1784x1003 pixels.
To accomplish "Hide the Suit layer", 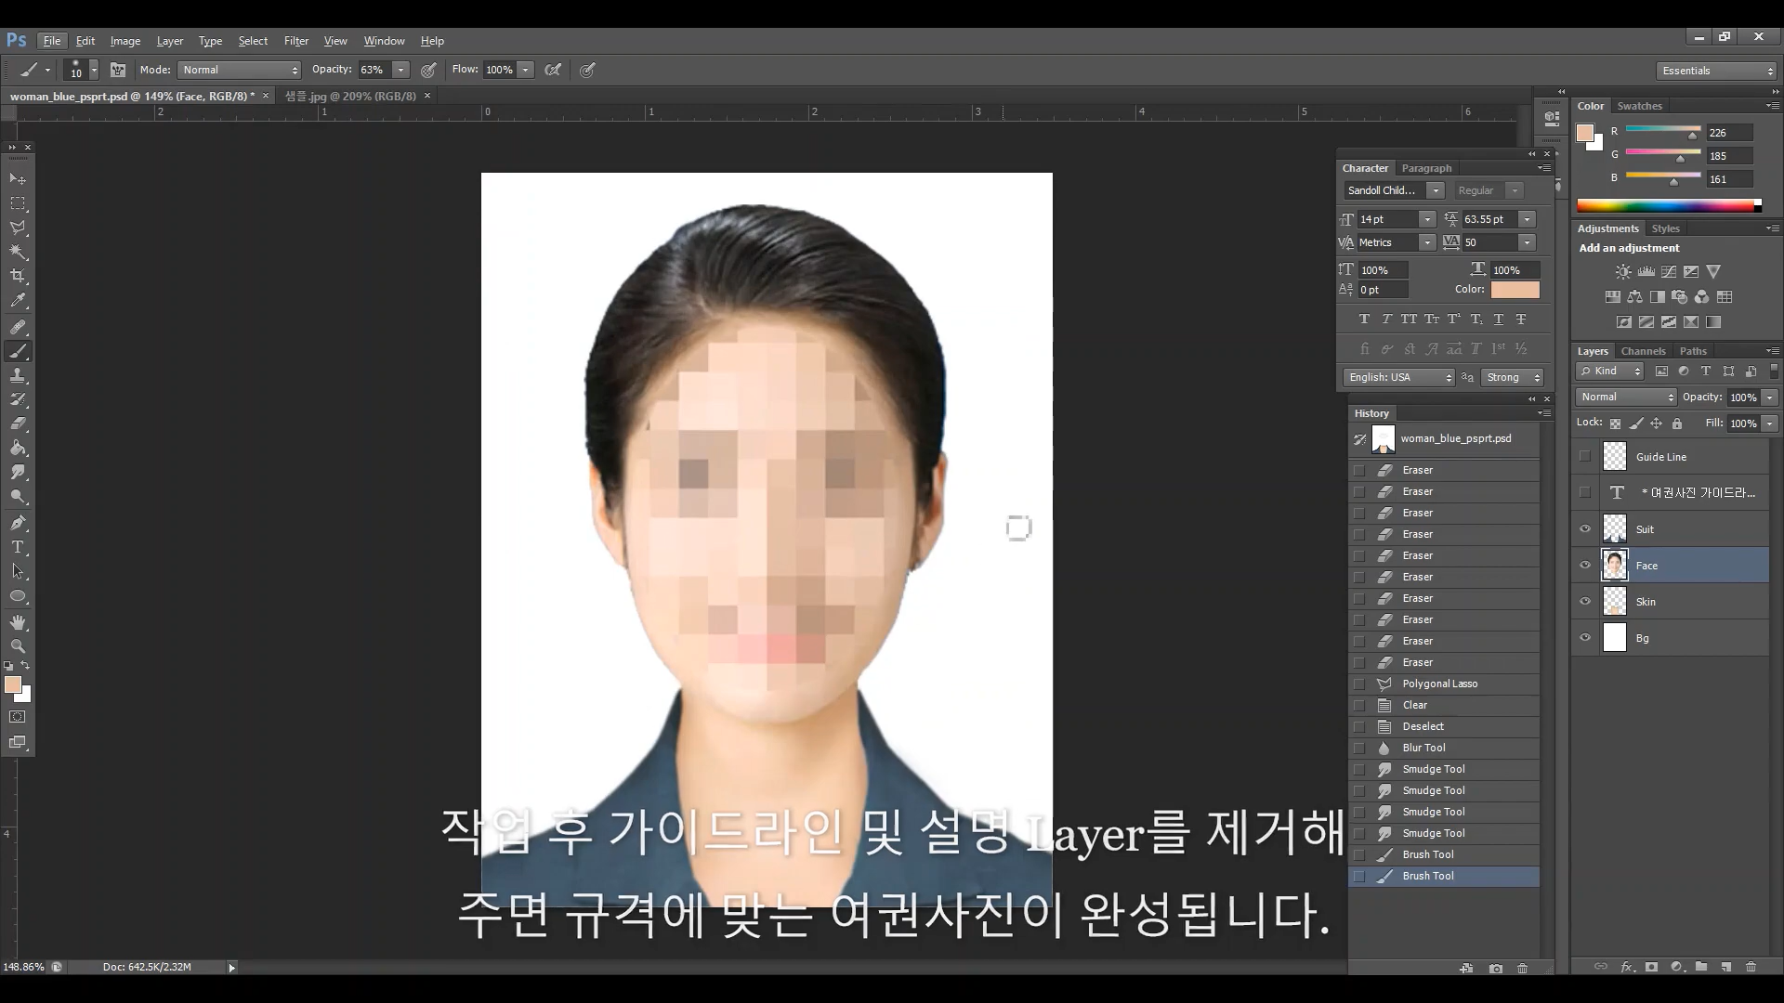I will point(1585,529).
